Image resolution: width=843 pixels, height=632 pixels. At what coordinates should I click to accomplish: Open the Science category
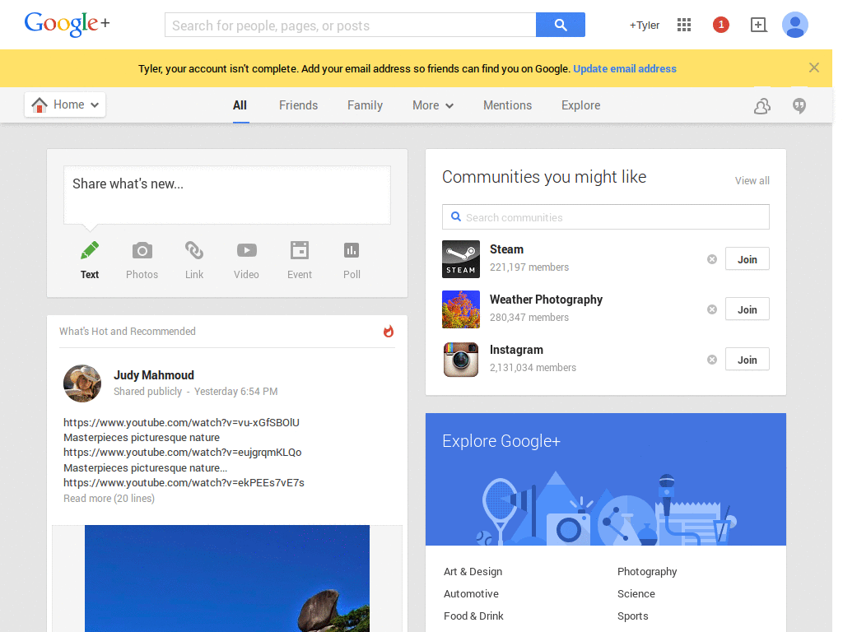click(636, 593)
